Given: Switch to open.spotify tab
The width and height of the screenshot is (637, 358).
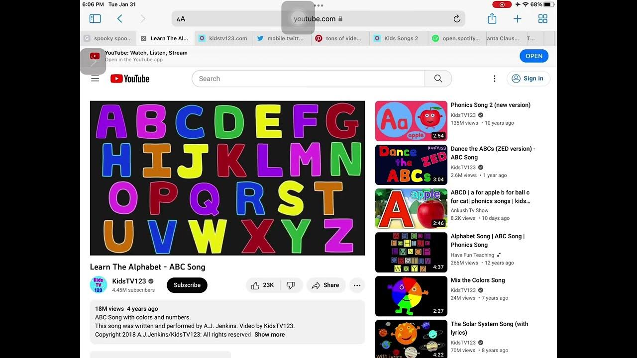Looking at the screenshot, I should tap(456, 38).
